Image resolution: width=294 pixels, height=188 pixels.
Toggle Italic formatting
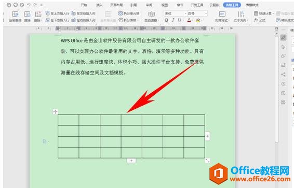[x=173, y=20]
